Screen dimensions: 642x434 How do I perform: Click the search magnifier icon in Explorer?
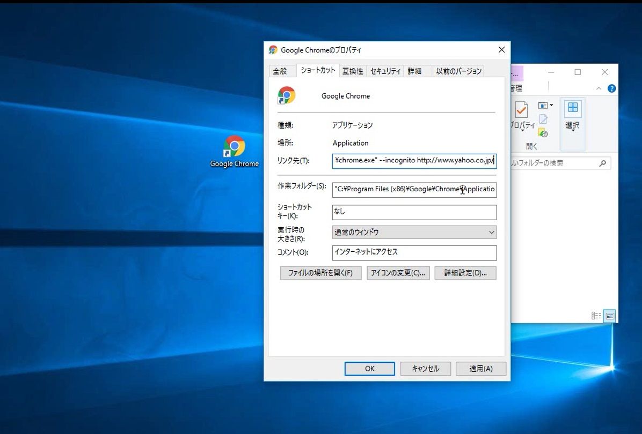pos(603,163)
